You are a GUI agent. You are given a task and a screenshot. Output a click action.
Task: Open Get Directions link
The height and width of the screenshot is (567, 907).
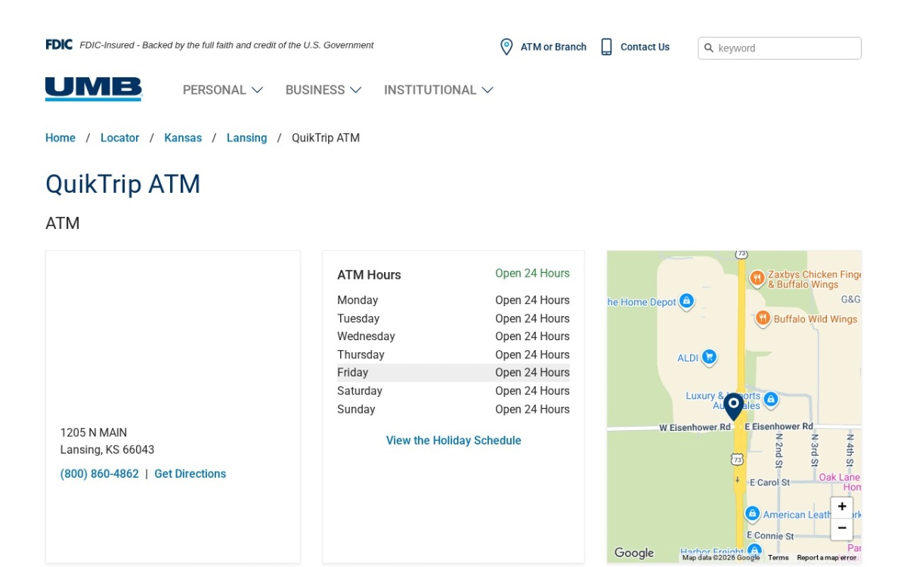(x=190, y=474)
